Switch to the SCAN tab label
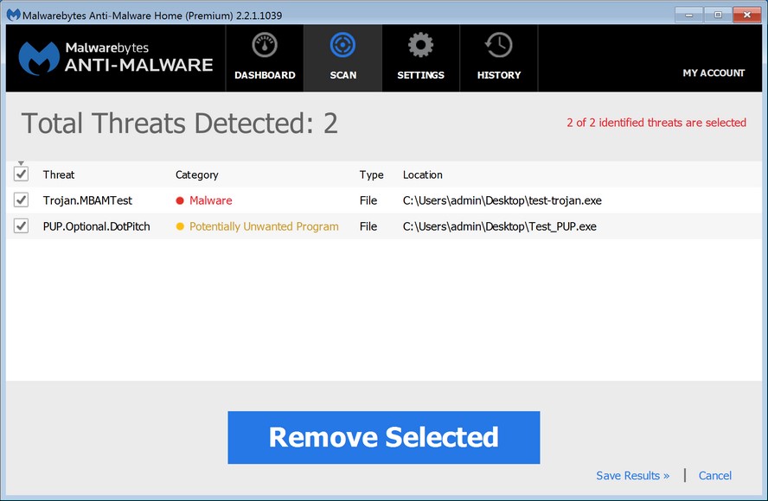The height and width of the screenshot is (501, 768). click(x=343, y=75)
